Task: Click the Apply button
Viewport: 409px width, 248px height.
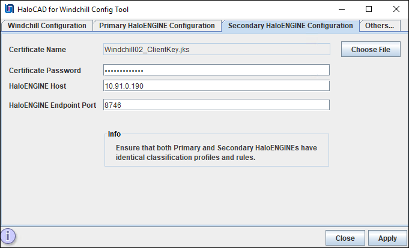Action: coord(387,238)
